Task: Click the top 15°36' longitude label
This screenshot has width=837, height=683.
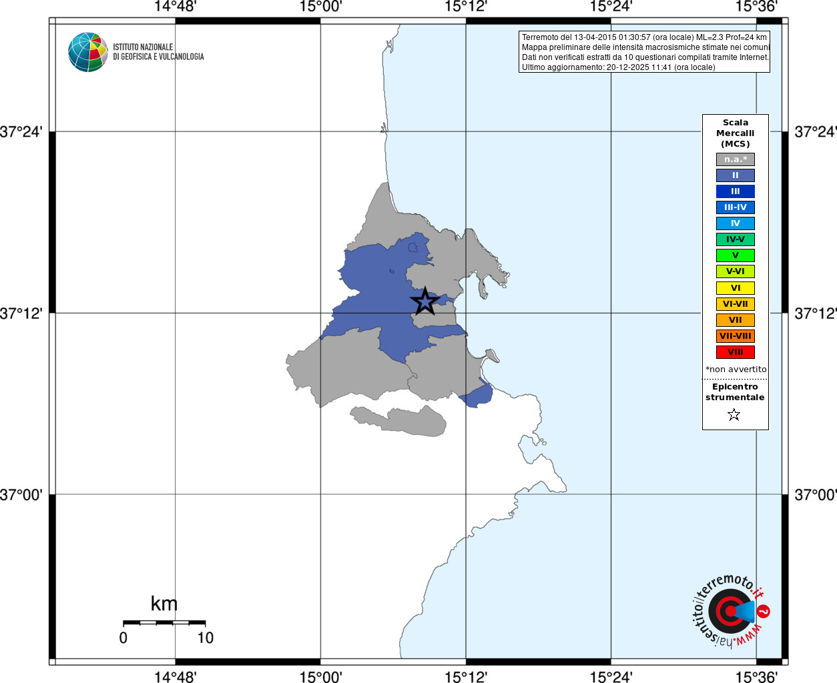Action: coord(756,7)
